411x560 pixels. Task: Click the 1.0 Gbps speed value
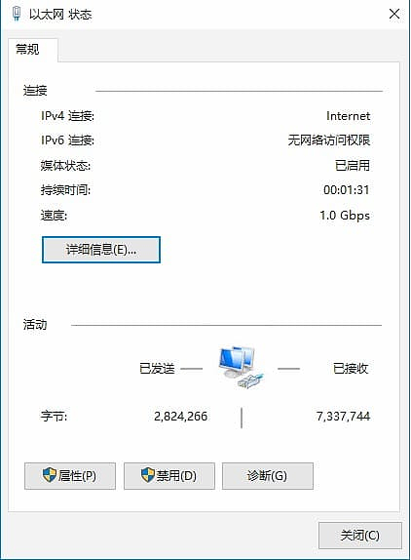tap(345, 216)
